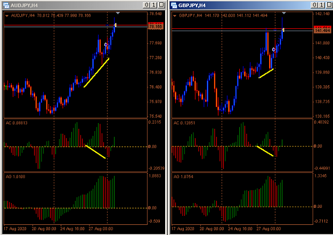
Task: Maximize the GBPJPY,H4 chart window
Action: [x=321, y=5]
